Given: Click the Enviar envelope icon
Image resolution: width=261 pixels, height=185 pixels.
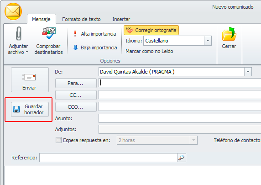Looking at the screenshot, I should coord(29,77).
